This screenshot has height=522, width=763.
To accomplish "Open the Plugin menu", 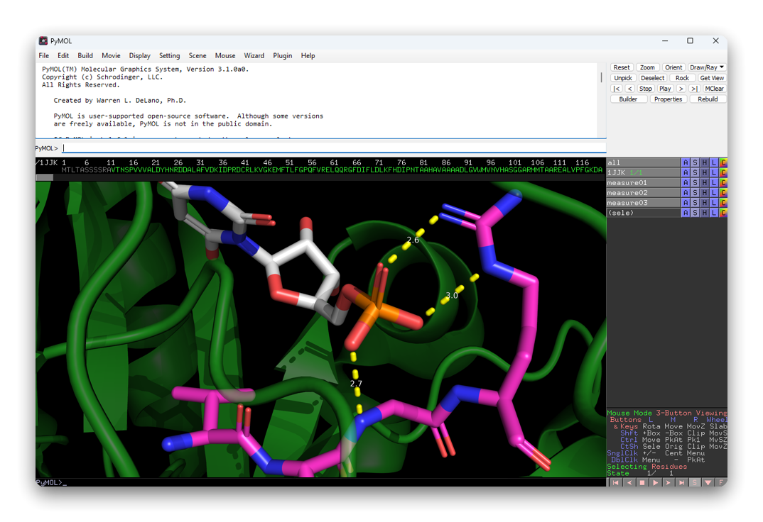I will 283,56.
